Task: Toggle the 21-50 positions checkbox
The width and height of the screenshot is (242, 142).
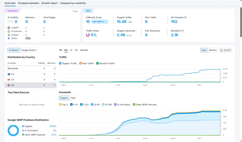Action: coord(92,104)
